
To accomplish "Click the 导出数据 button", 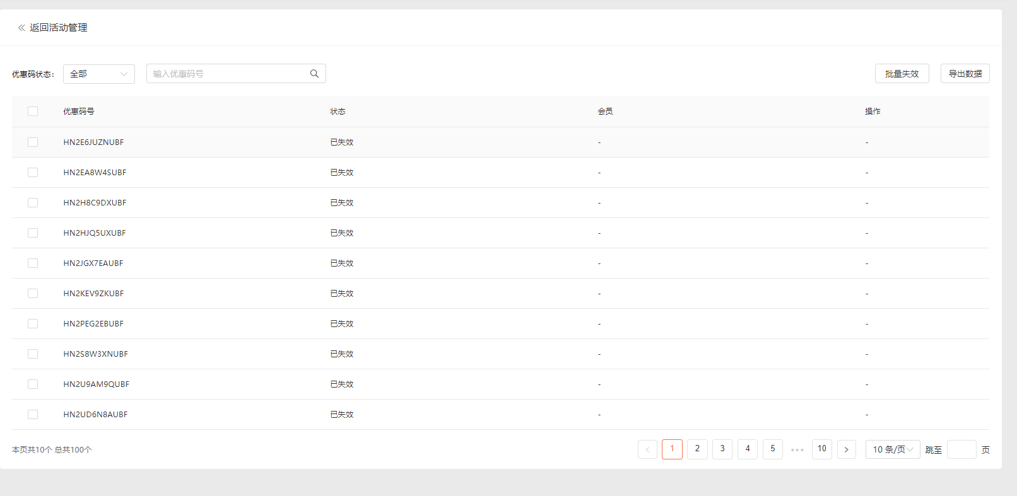I will tap(965, 74).
